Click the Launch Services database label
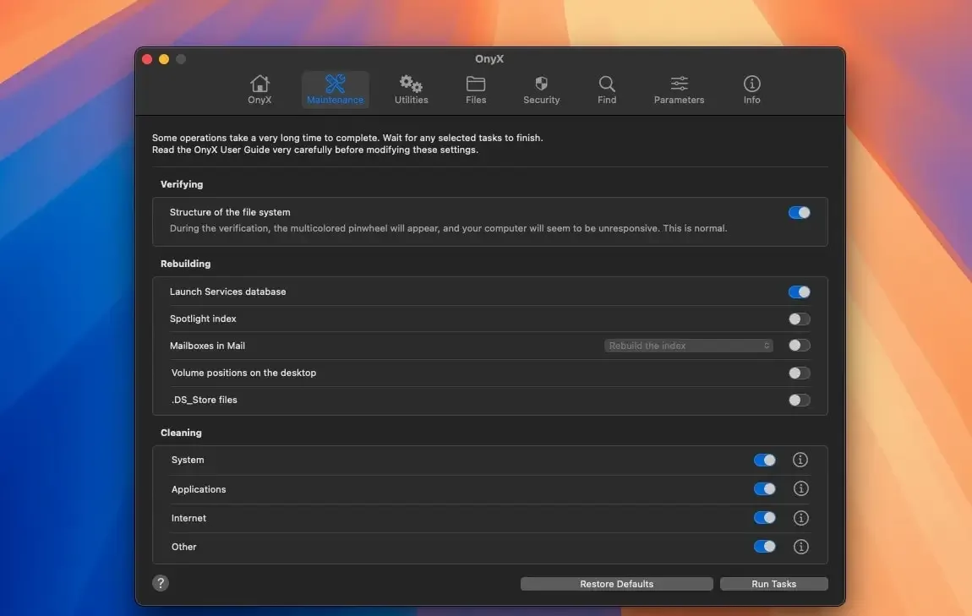Viewport: 972px width, 616px height. coord(227,292)
